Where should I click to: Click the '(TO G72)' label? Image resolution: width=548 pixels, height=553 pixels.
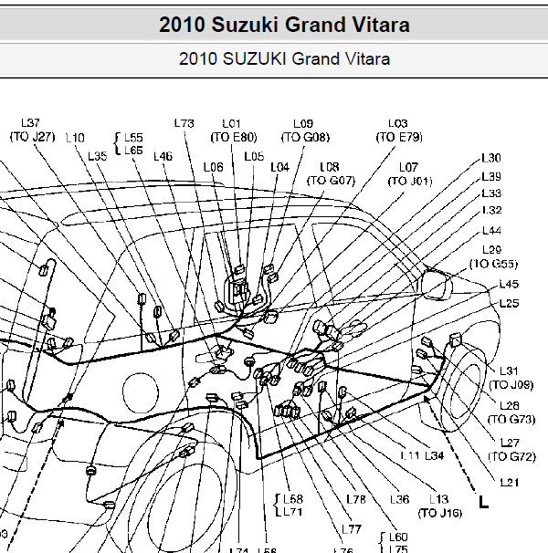[x=512, y=456]
